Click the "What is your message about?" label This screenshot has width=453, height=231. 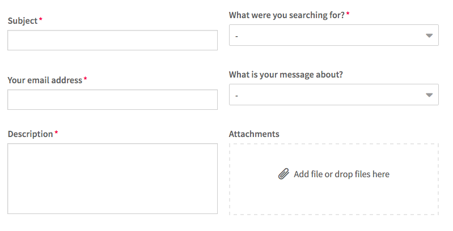[286, 75]
